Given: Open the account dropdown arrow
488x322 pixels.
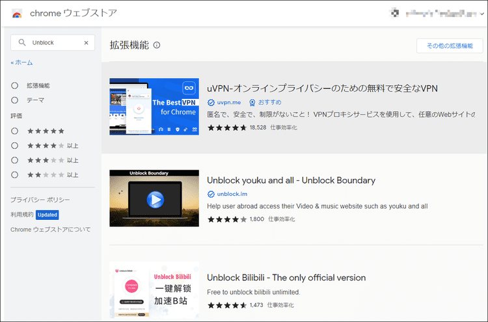Looking at the screenshot, I should (x=482, y=14).
